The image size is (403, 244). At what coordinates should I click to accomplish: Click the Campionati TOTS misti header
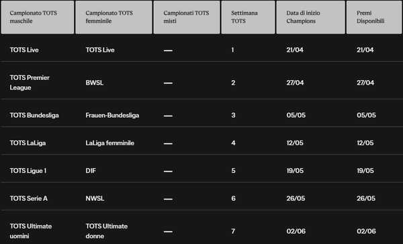[x=187, y=17]
